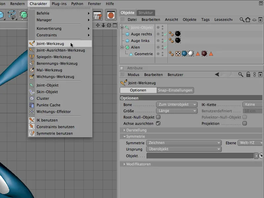Open the Plug-ins menu

click(59, 4)
